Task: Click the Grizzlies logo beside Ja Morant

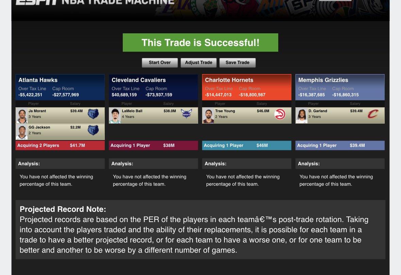Action: click(93, 114)
